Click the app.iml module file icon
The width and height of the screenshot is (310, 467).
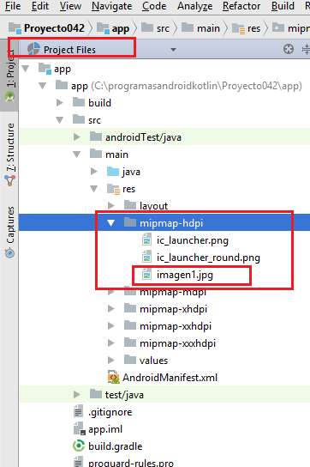pyautogui.click(x=79, y=429)
